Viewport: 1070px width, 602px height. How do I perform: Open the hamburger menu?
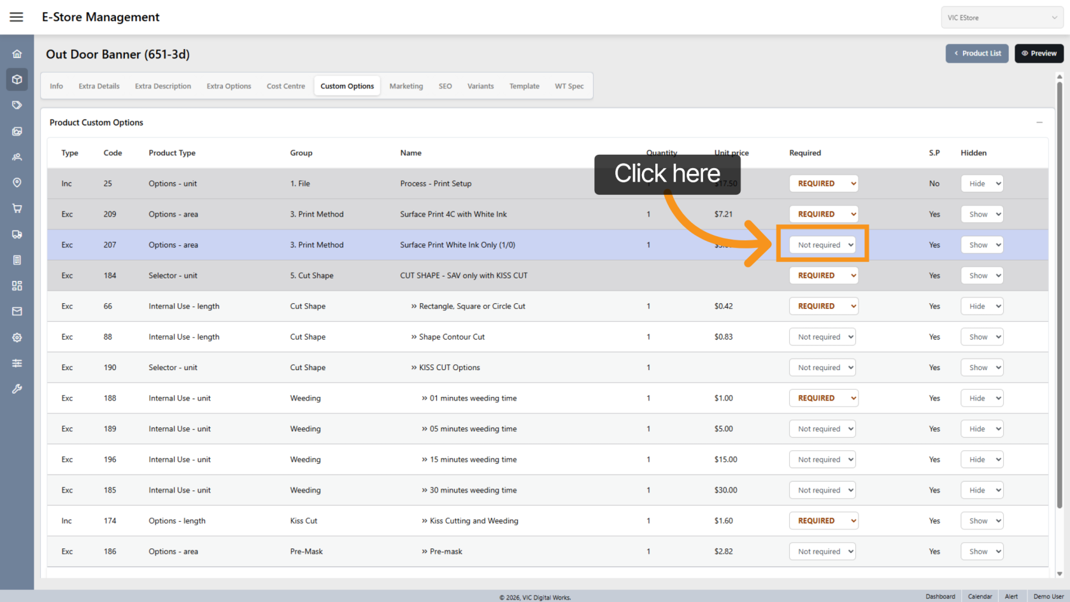[x=17, y=17]
